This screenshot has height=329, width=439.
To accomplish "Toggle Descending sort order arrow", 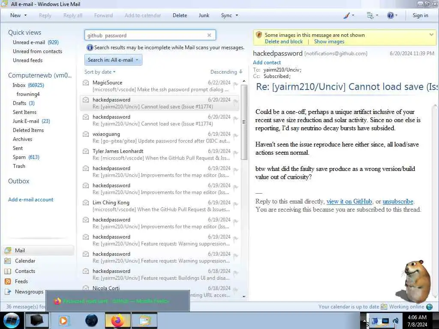I will pos(241,72).
